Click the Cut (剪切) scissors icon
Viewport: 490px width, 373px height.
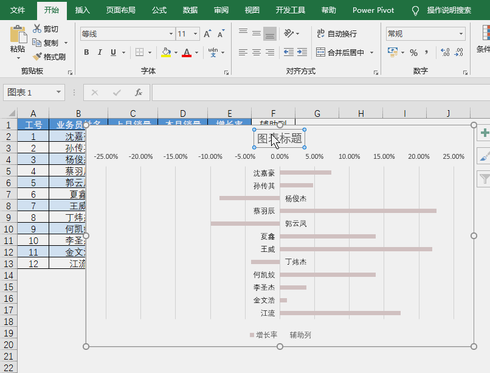pyautogui.click(x=37, y=29)
